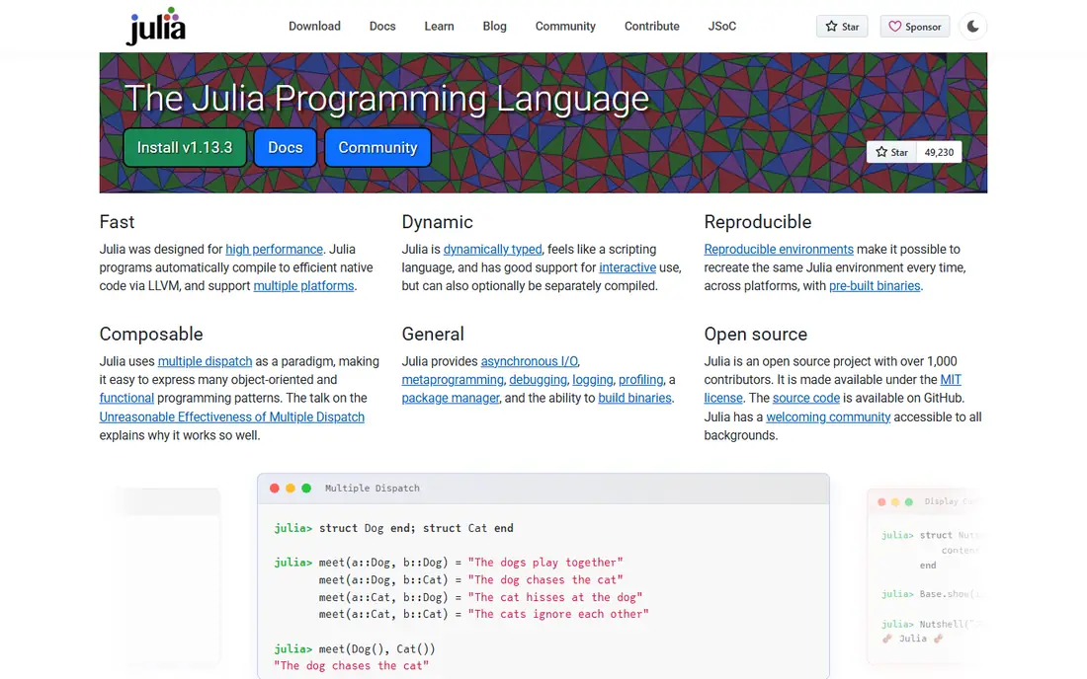Follow the build binaries link

pyautogui.click(x=634, y=398)
